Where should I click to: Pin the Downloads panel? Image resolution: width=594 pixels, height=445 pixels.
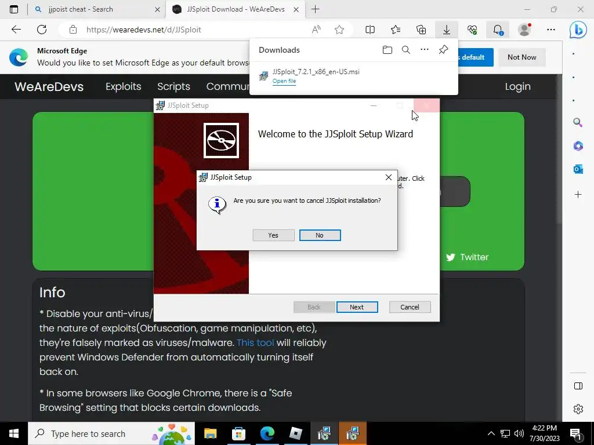coord(443,50)
